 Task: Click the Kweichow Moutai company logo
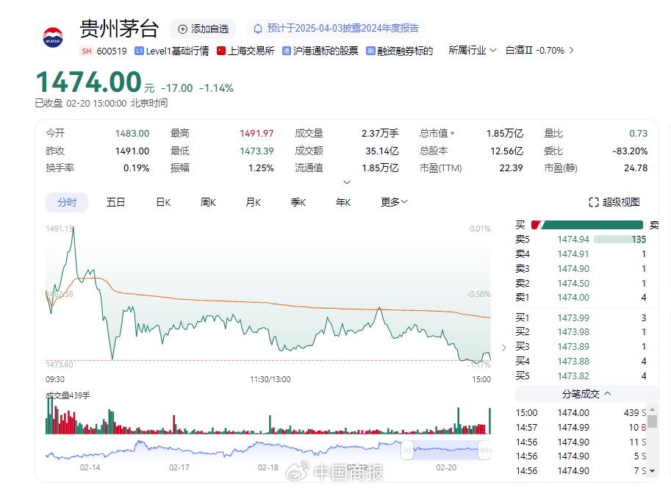click(x=53, y=37)
